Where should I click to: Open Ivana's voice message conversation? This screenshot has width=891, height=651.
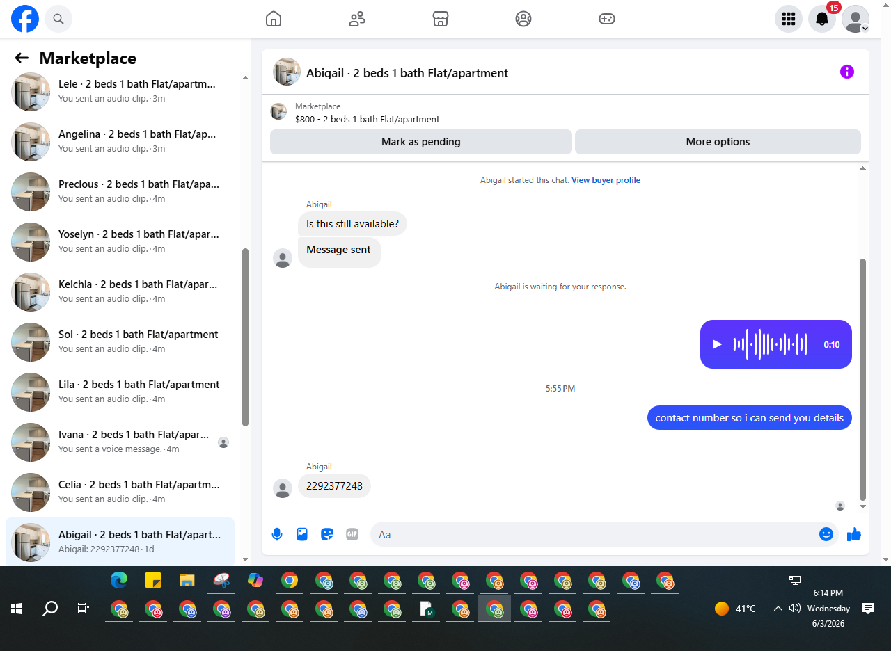pyautogui.click(x=120, y=442)
